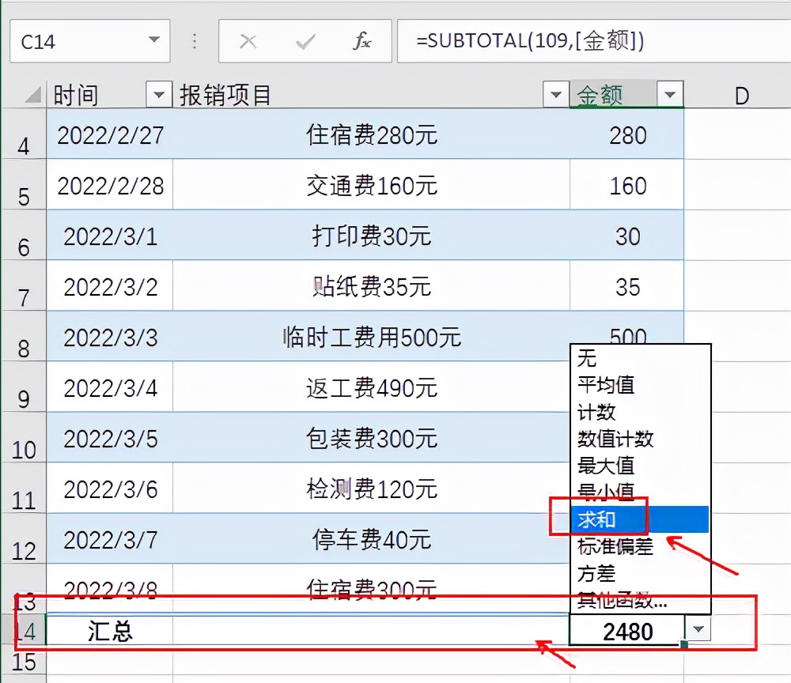Select row 6 header
Image resolution: width=791 pixels, height=683 pixels.
(23, 236)
